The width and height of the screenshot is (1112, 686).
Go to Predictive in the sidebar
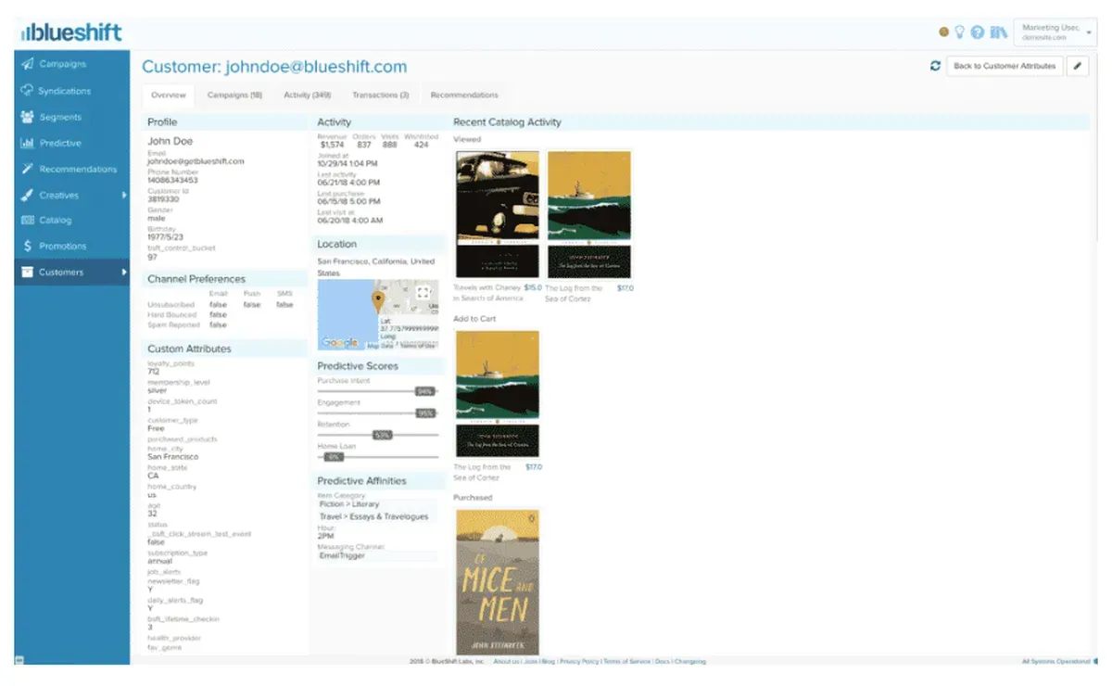click(60, 144)
